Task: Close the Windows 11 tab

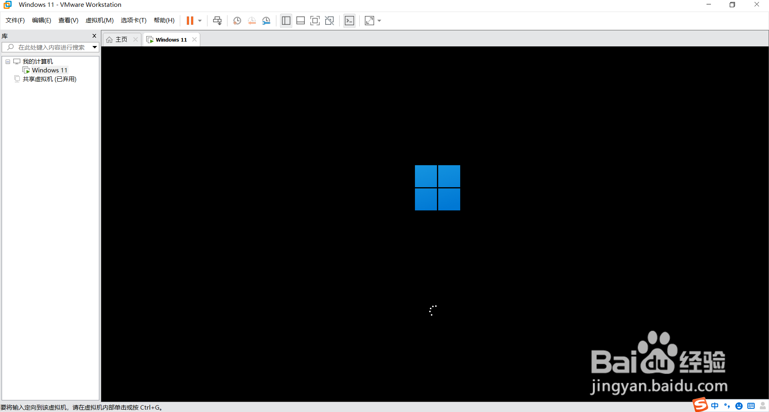Action: click(x=194, y=39)
